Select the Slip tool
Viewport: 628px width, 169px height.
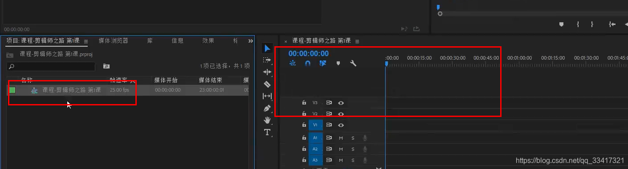[267, 96]
